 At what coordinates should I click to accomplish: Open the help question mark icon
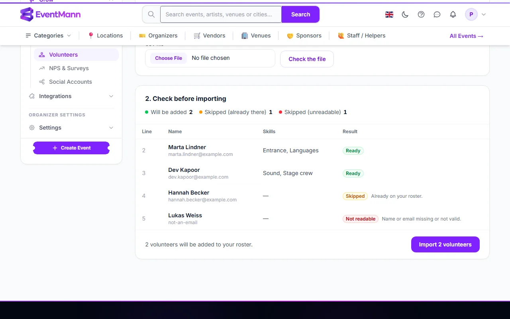tap(421, 14)
